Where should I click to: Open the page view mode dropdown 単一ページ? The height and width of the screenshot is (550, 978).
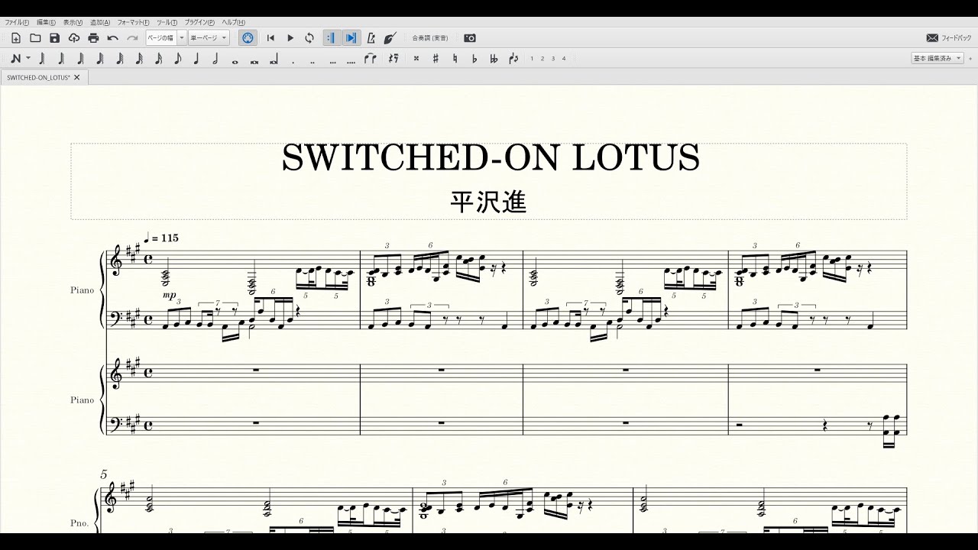(x=208, y=37)
